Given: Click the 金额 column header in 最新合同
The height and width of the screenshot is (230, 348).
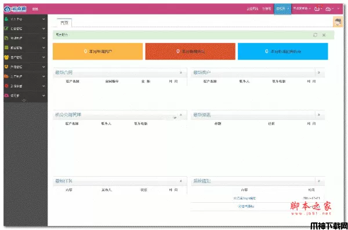Looking at the screenshot, I should tap(146, 82).
